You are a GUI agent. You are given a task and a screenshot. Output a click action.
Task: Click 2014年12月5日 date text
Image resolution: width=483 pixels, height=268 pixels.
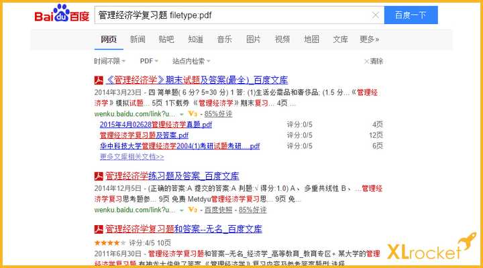pos(118,188)
